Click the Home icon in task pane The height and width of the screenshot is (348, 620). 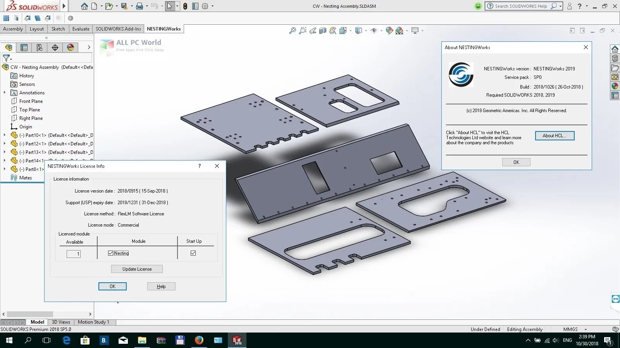(615, 49)
